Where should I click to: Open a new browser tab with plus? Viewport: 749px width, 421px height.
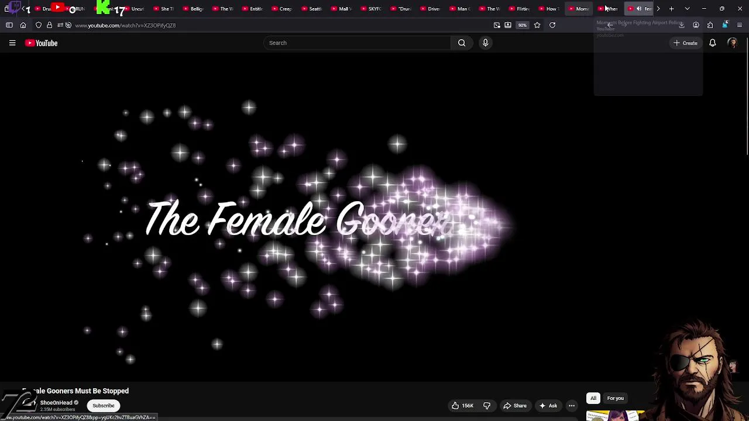coord(672,9)
